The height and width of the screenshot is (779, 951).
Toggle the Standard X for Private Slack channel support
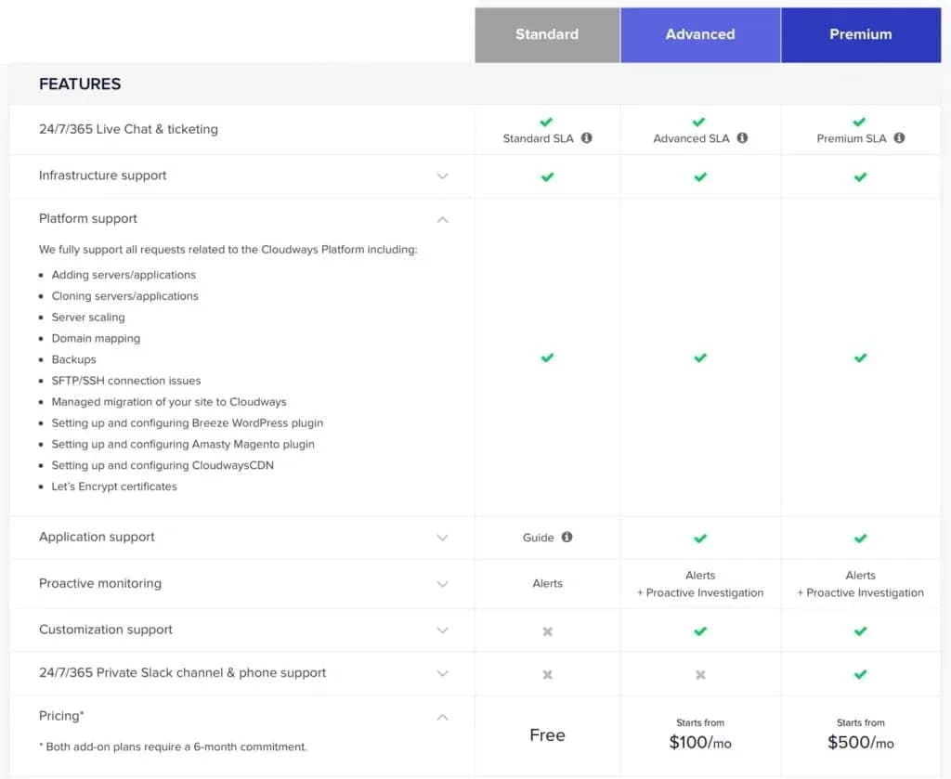click(x=547, y=672)
